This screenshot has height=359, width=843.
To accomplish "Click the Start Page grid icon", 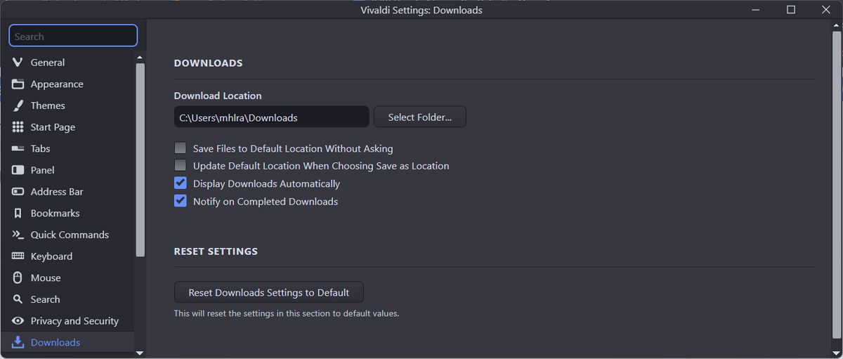I will coord(18,127).
